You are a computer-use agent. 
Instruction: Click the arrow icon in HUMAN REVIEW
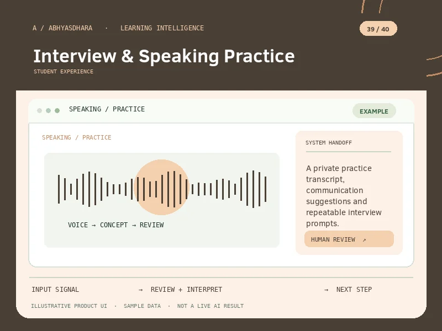[364, 240]
